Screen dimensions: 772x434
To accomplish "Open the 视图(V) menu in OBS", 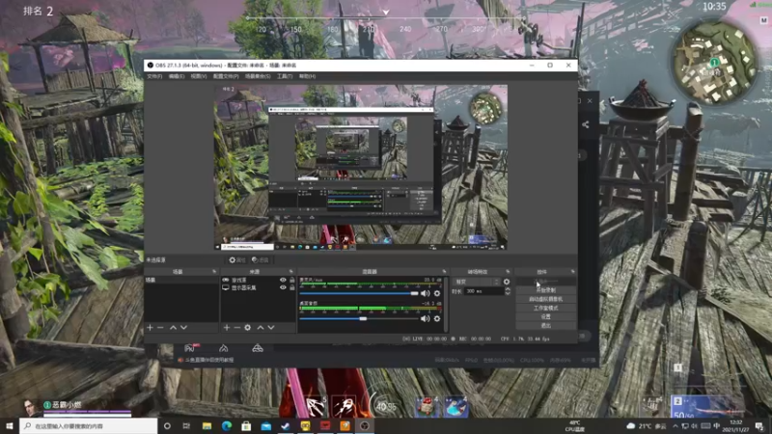I will (x=199, y=76).
